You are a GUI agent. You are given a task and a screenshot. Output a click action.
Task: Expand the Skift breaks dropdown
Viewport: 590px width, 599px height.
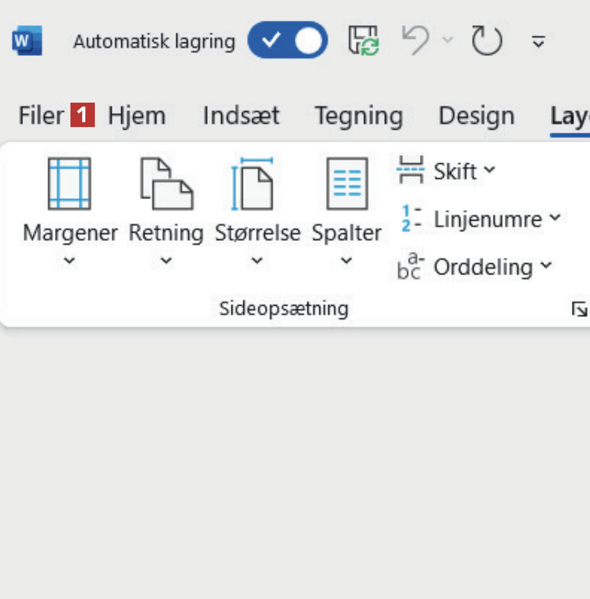click(447, 171)
